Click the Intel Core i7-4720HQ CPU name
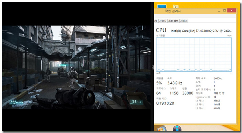The image size is (242, 133). pyautogui.click(x=201, y=31)
